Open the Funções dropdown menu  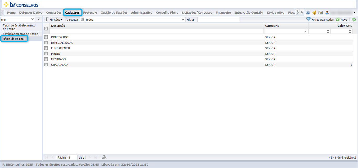coord(54,20)
